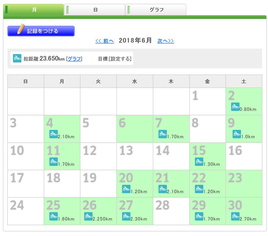268x236 pixels.
Task: Click the June 23 calendar cell
Action: (244, 184)
